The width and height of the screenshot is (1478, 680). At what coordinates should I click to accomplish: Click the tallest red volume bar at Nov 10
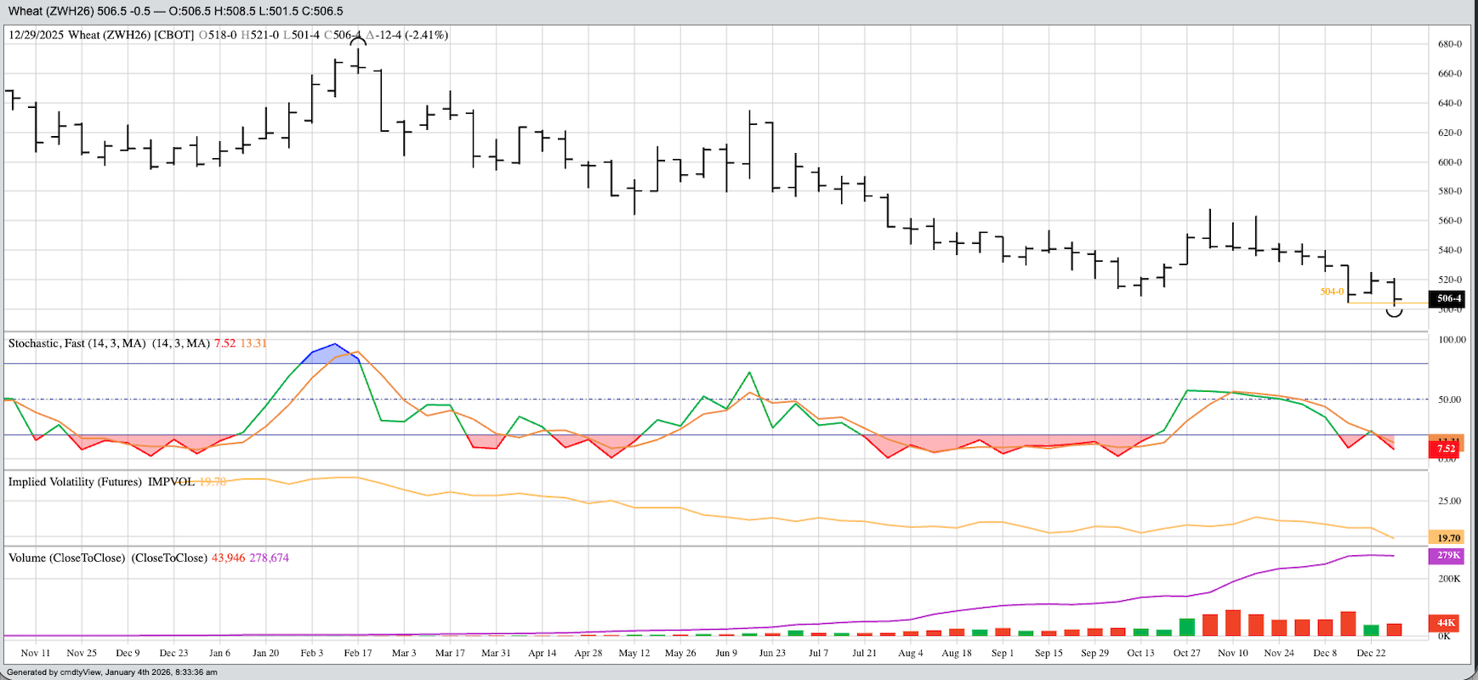click(1232, 623)
